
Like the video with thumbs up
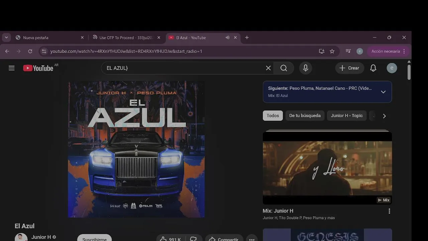tap(170, 238)
